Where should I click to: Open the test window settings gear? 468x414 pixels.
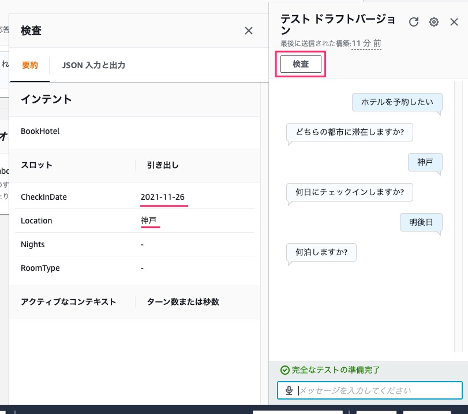pos(434,22)
